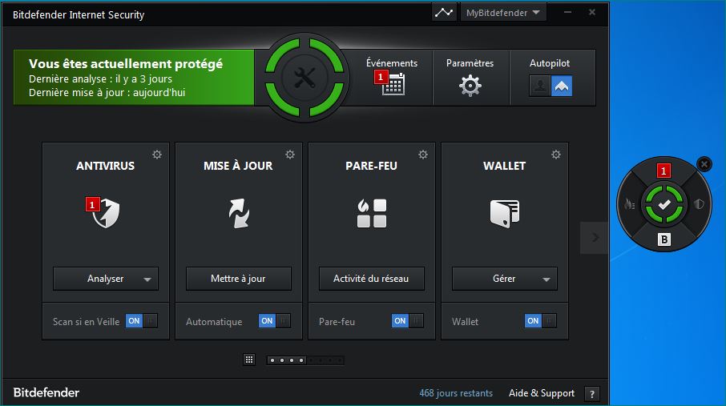
Task: Click the widget shield icon
Action: tap(699, 204)
